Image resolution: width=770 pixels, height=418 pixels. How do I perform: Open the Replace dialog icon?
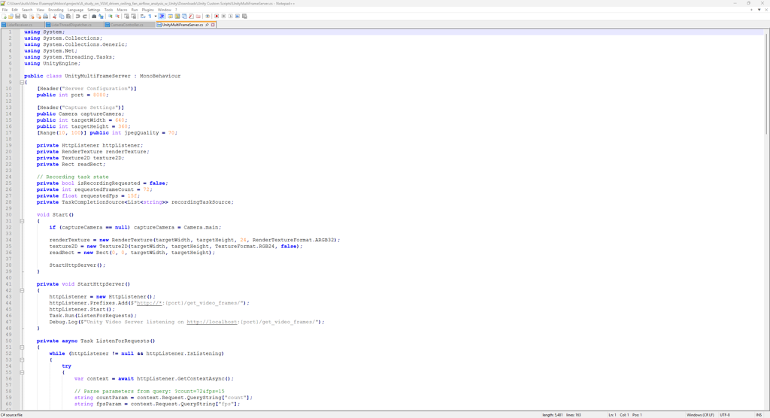coord(102,17)
